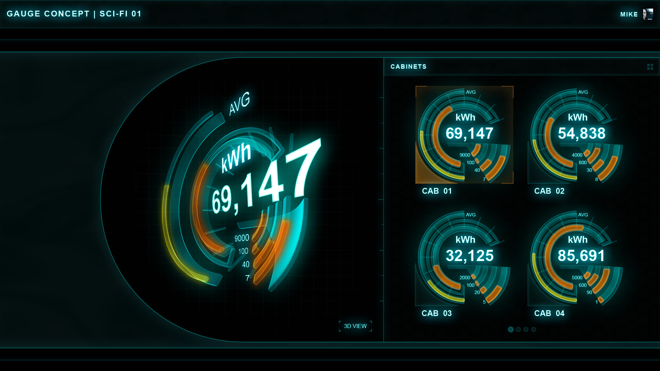Click the MIKE username label
This screenshot has width=660, height=371.
(629, 14)
